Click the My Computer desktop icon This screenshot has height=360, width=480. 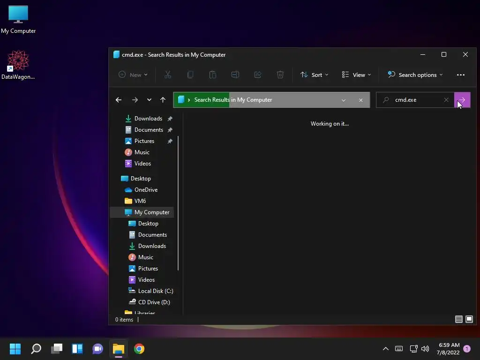click(18, 20)
